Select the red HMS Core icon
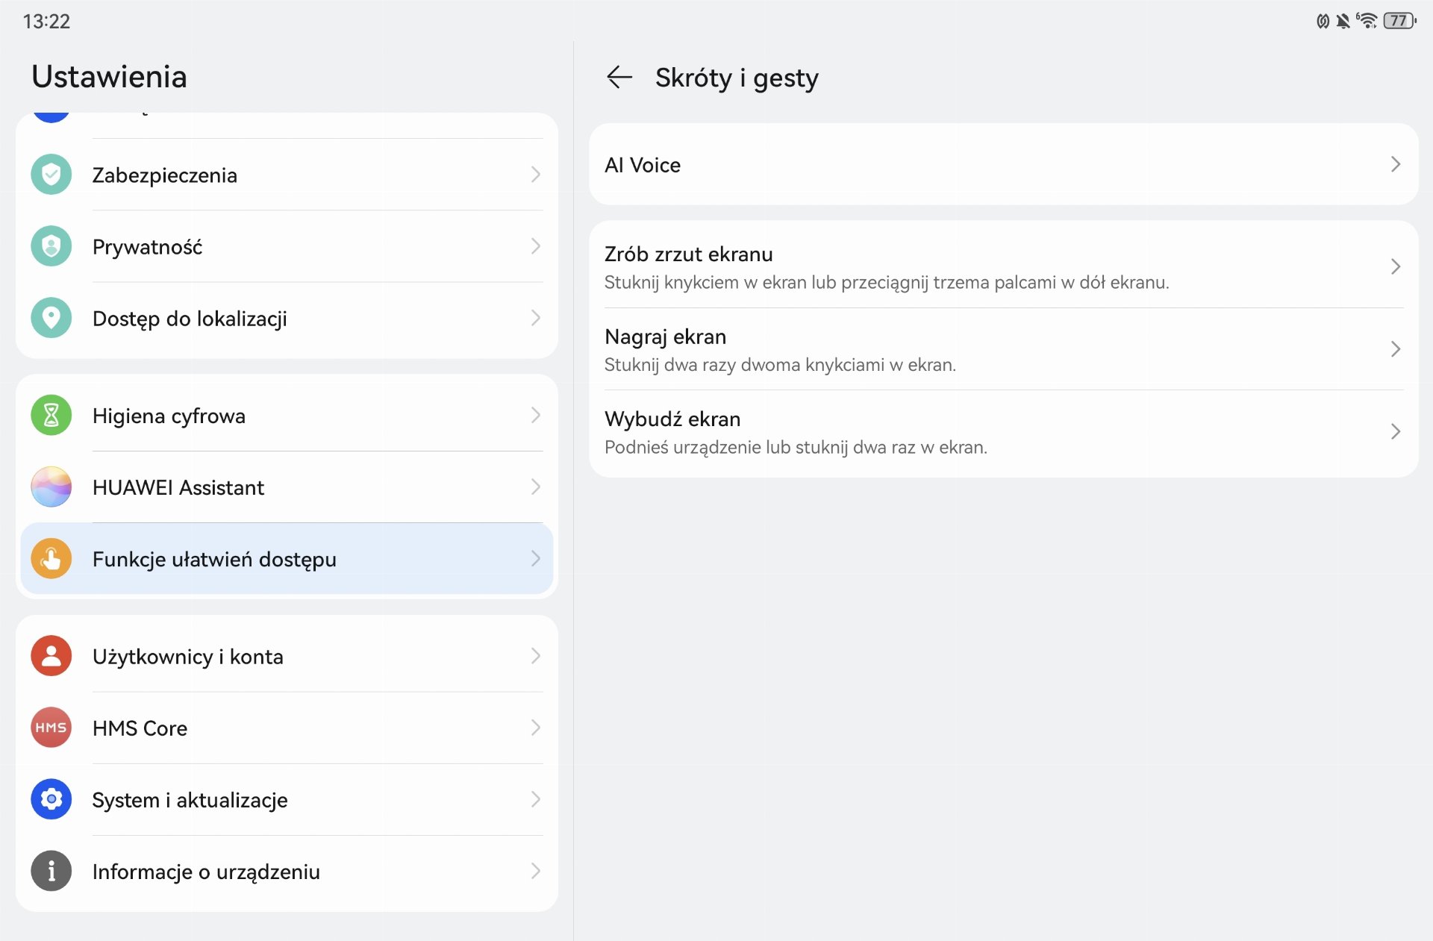Image resolution: width=1433 pixels, height=941 pixels. [51, 728]
